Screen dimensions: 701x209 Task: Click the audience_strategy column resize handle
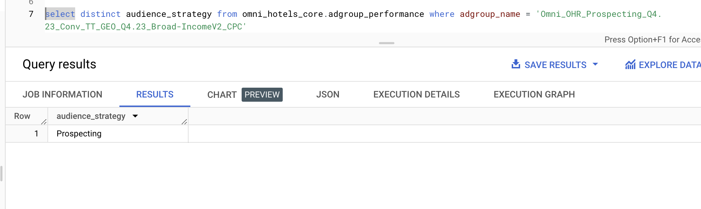184,122
